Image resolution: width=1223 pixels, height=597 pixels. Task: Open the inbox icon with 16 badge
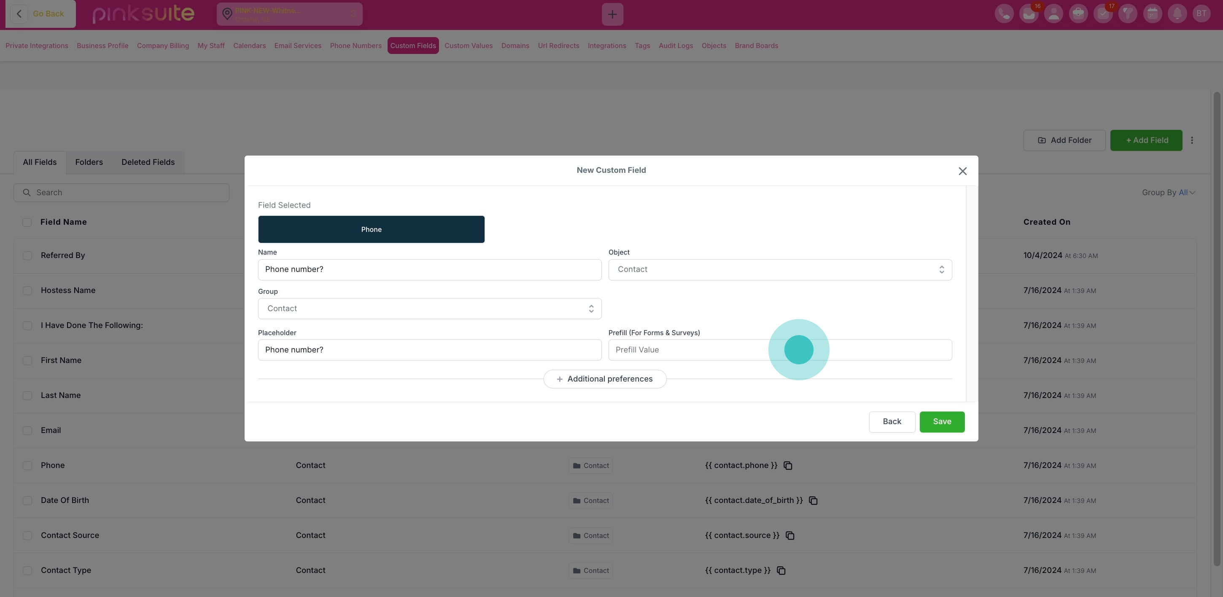pos(1029,14)
